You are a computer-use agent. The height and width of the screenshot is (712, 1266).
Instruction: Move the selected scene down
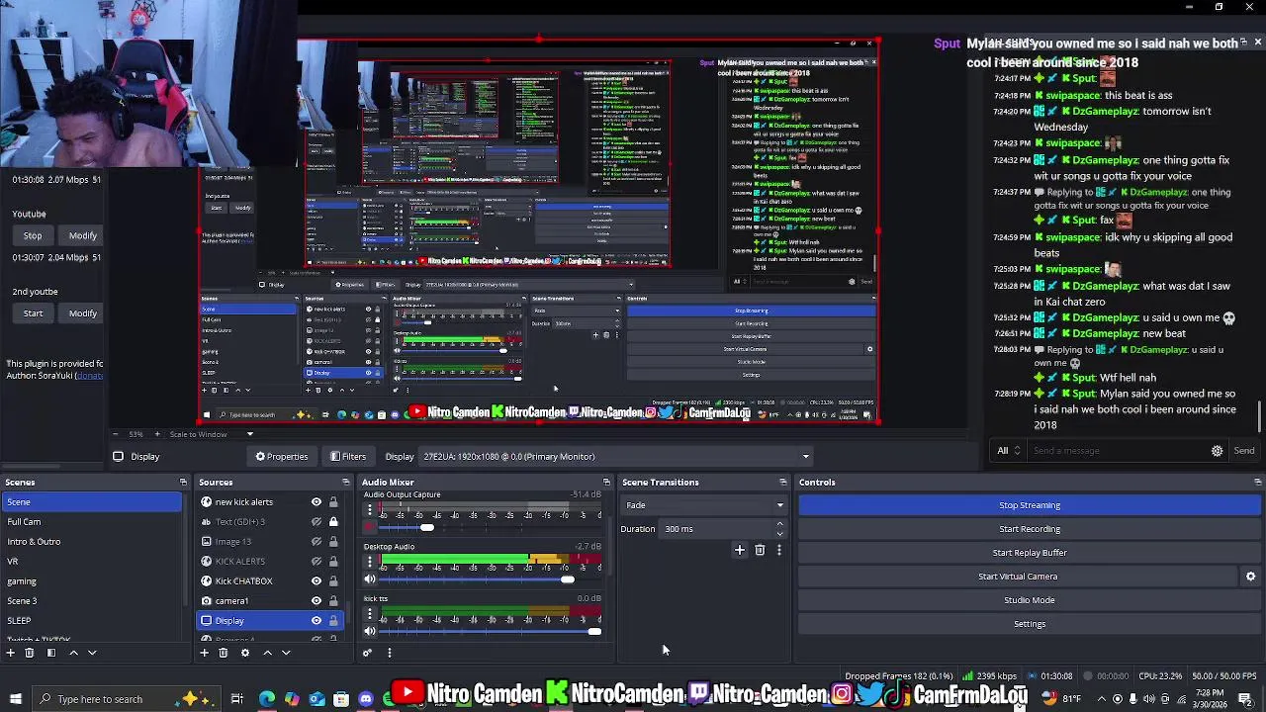click(92, 653)
